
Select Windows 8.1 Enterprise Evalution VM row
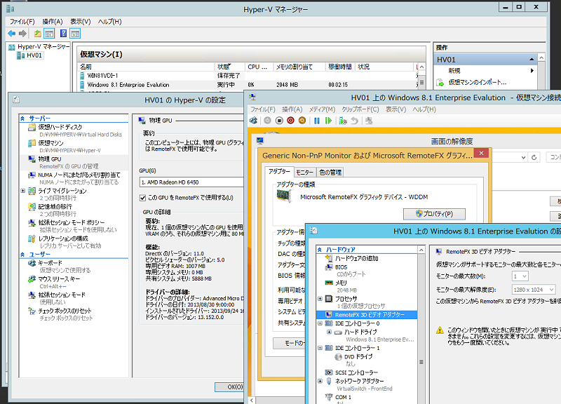pos(247,85)
